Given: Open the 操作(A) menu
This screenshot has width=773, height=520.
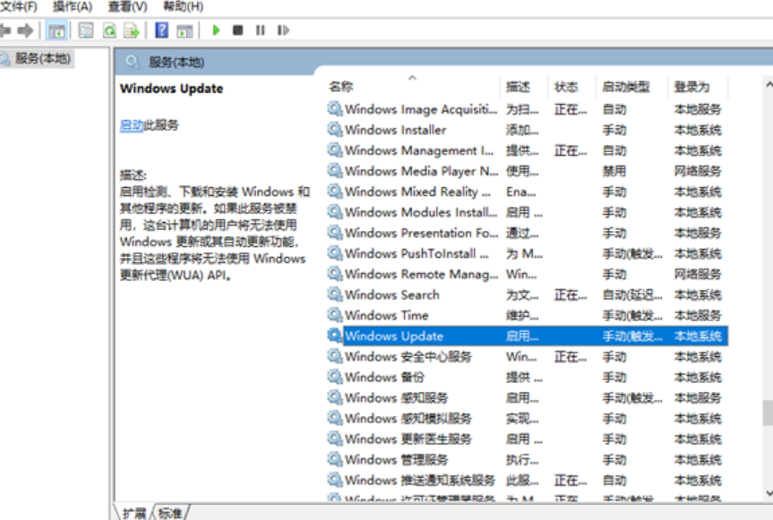Looking at the screenshot, I should tap(72, 7).
